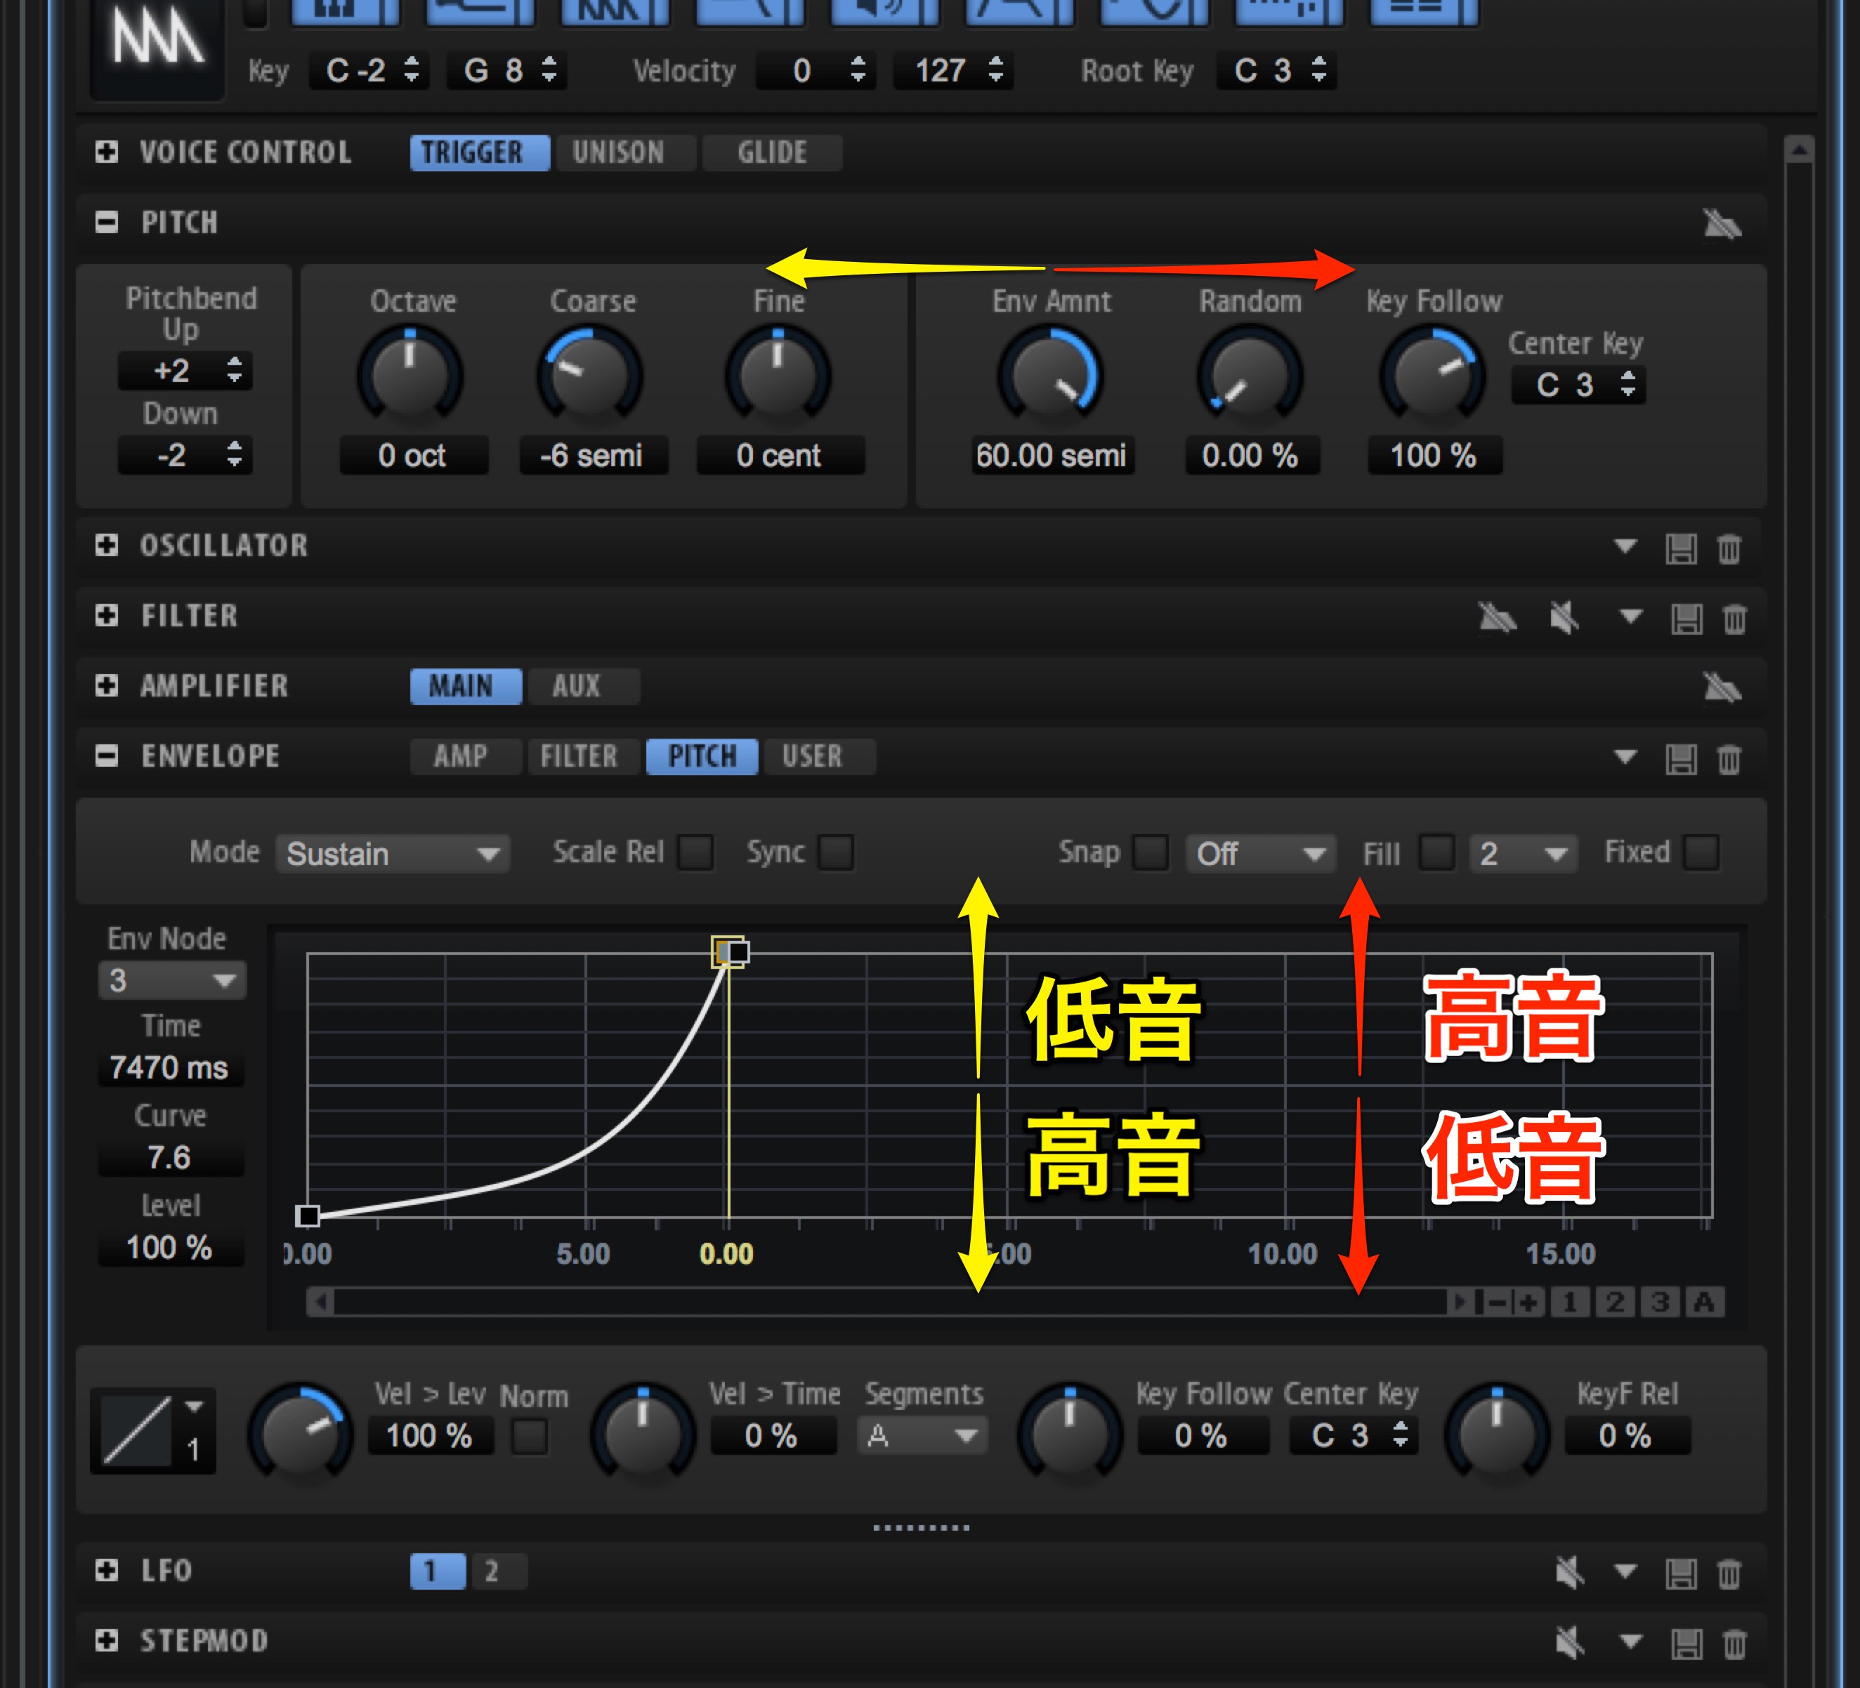Viewport: 1860px width, 1688px height.
Task: Expand the AMPLIFIER section
Action: pyautogui.click(x=106, y=685)
